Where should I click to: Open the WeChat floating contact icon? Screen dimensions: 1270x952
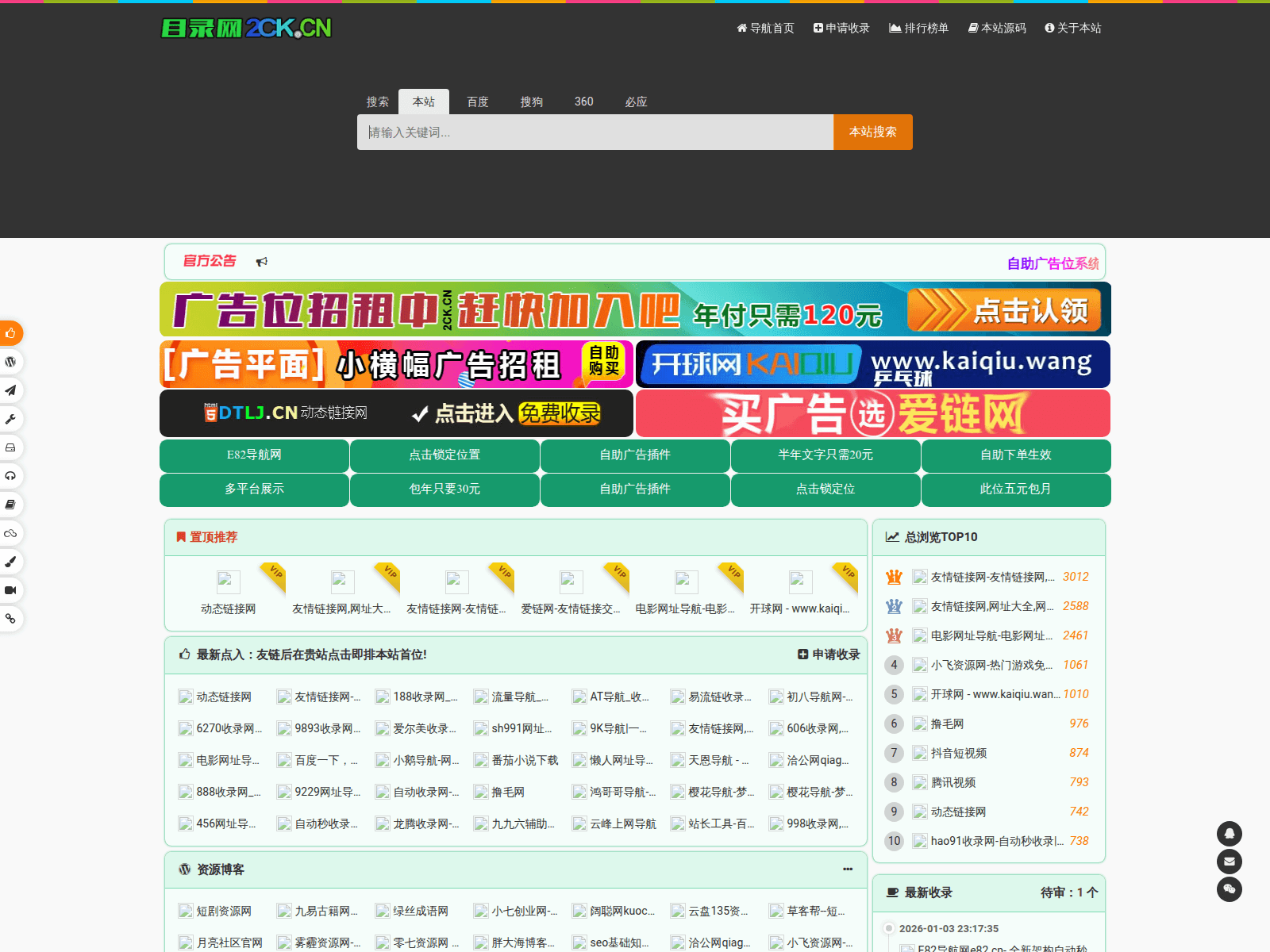(x=1230, y=889)
